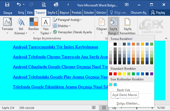Switch to the Postalar tab
The height and width of the screenshot is (111, 170).
[x=77, y=13]
